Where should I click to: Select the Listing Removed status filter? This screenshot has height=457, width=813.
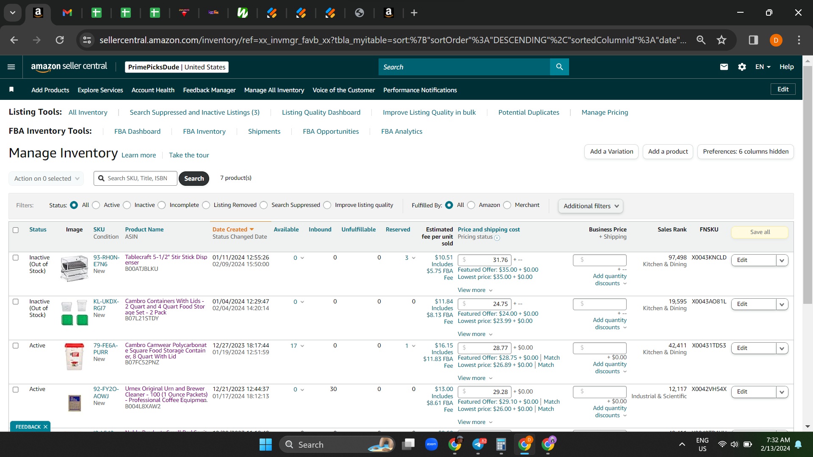tap(206, 205)
